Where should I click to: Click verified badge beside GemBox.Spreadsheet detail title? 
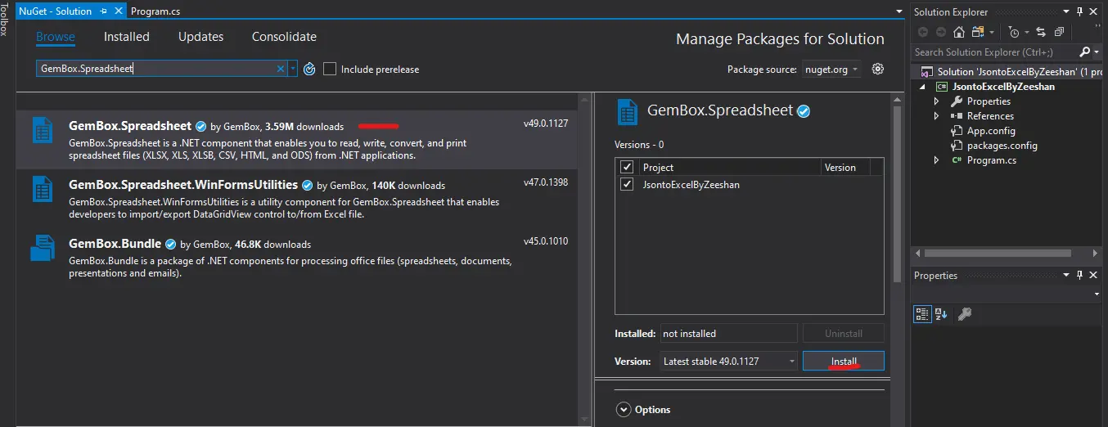(804, 111)
